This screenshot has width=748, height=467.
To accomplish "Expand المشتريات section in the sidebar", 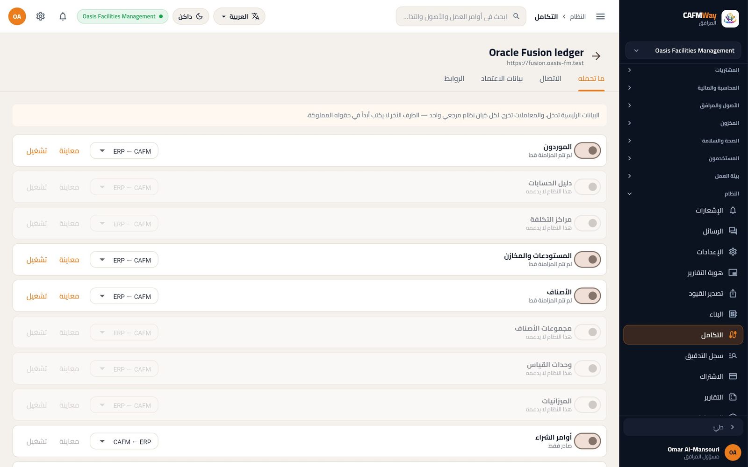I will click(x=683, y=70).
